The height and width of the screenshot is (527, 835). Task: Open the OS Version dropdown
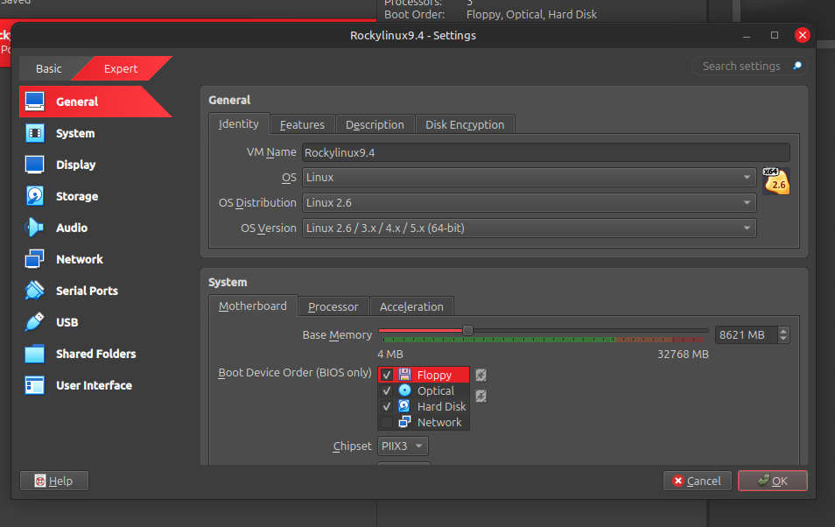pyautogui.click(x=529, y=228)
